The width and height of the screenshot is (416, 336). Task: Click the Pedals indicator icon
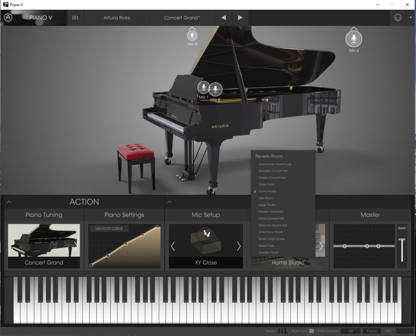pyautogui.click(x=282, y=331)
